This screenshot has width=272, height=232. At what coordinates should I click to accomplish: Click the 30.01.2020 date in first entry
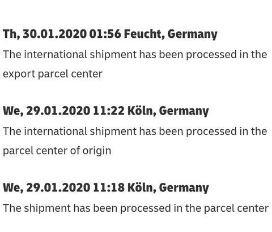point(54,34)
